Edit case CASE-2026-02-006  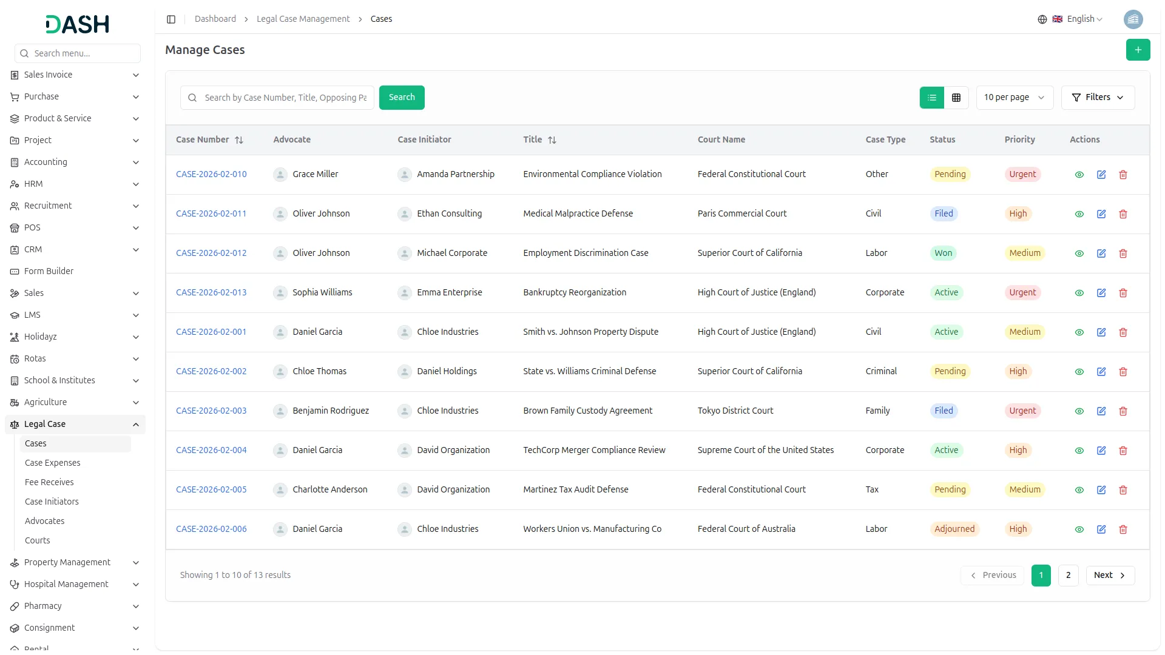[1101, 529]
